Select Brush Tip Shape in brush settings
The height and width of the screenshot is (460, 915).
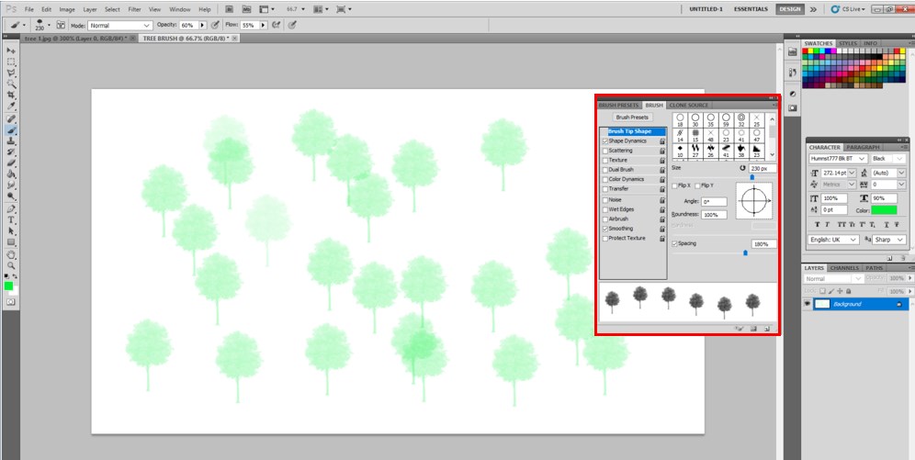click(633, 132)
